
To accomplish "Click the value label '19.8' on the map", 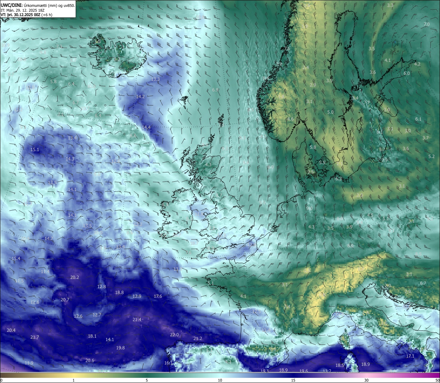I will pyautogui.click(x=120, y=348).
